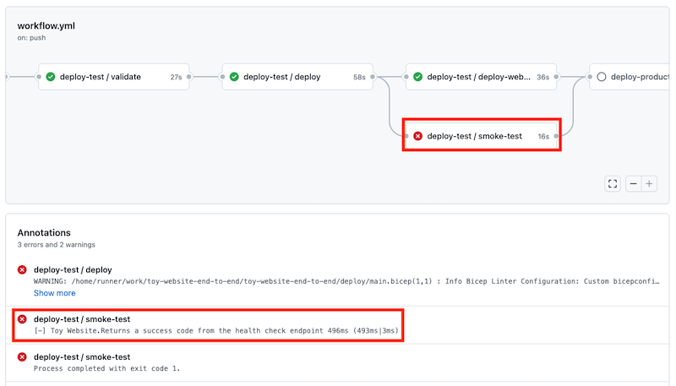
Task: Click error icon beside deploy-test / deploy annotation
Action: (x=22, y=269)
